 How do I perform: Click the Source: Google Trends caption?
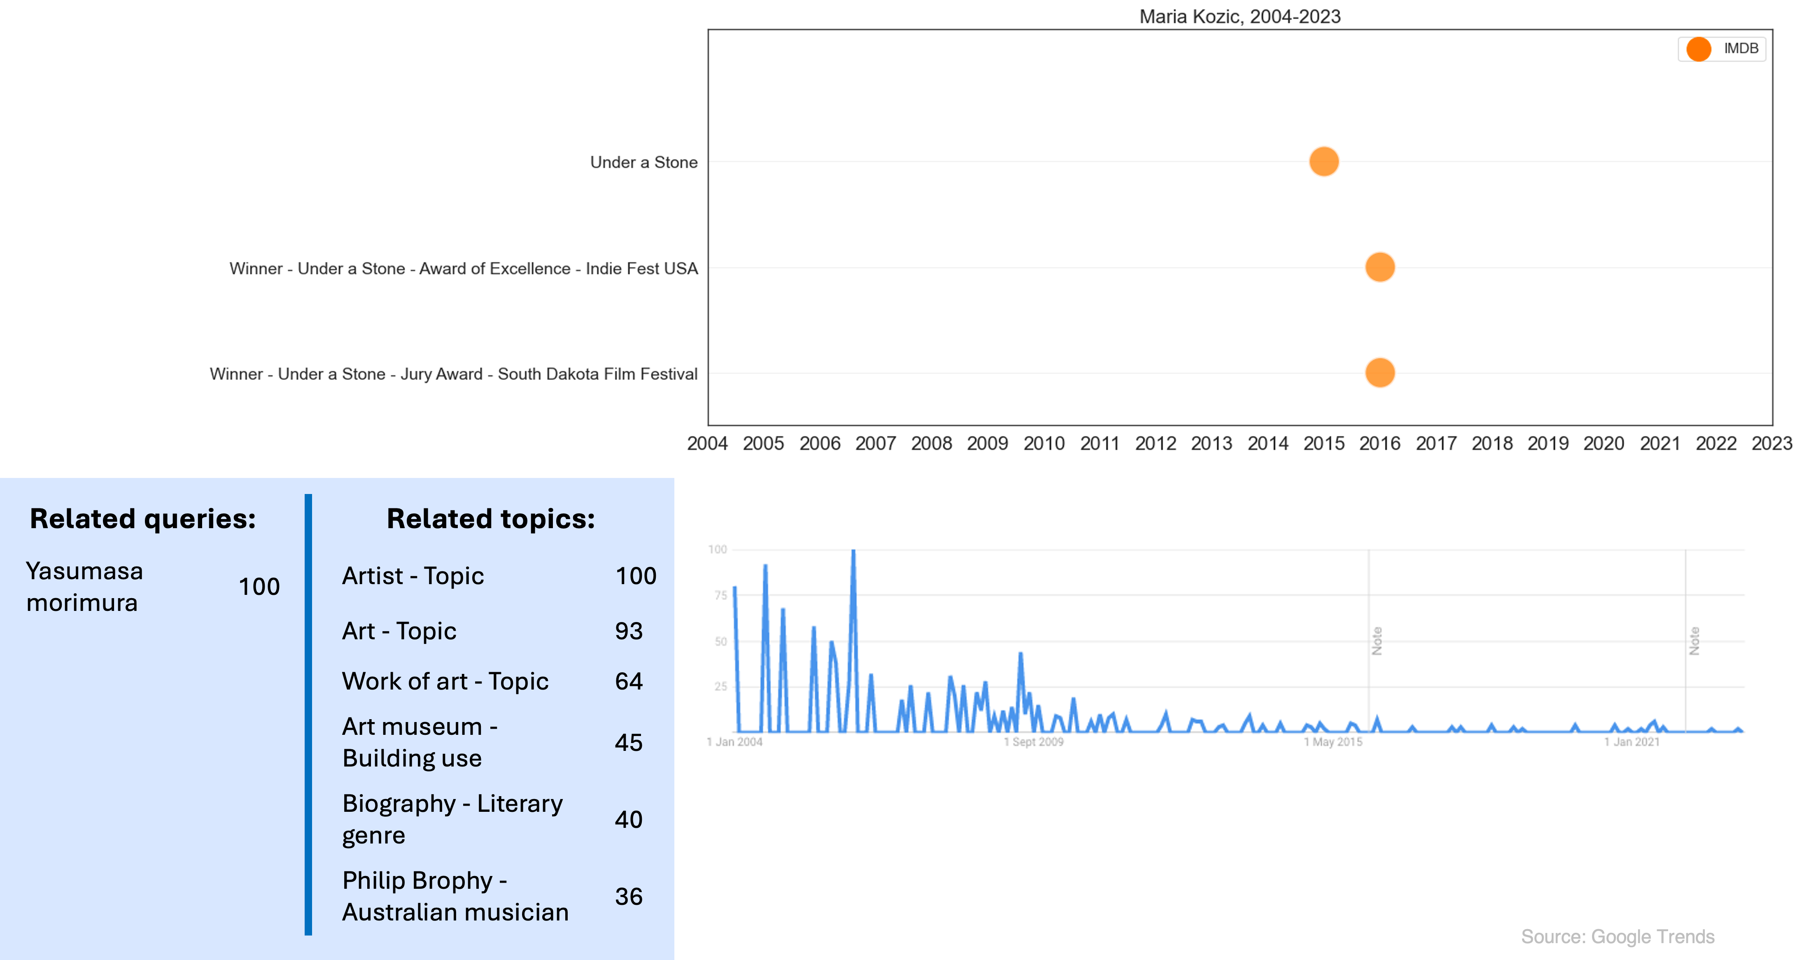[1617, 937]
